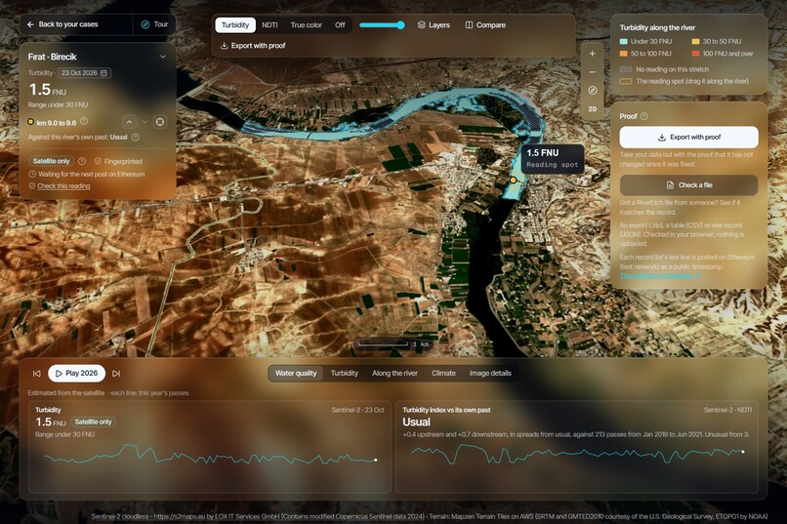Click Play 2026 button
The width and height of the screenshot is (787, 524).
(x=76, y=374)
